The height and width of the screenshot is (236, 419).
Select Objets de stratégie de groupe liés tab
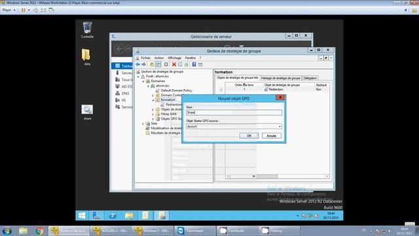(x=237, y=77)
